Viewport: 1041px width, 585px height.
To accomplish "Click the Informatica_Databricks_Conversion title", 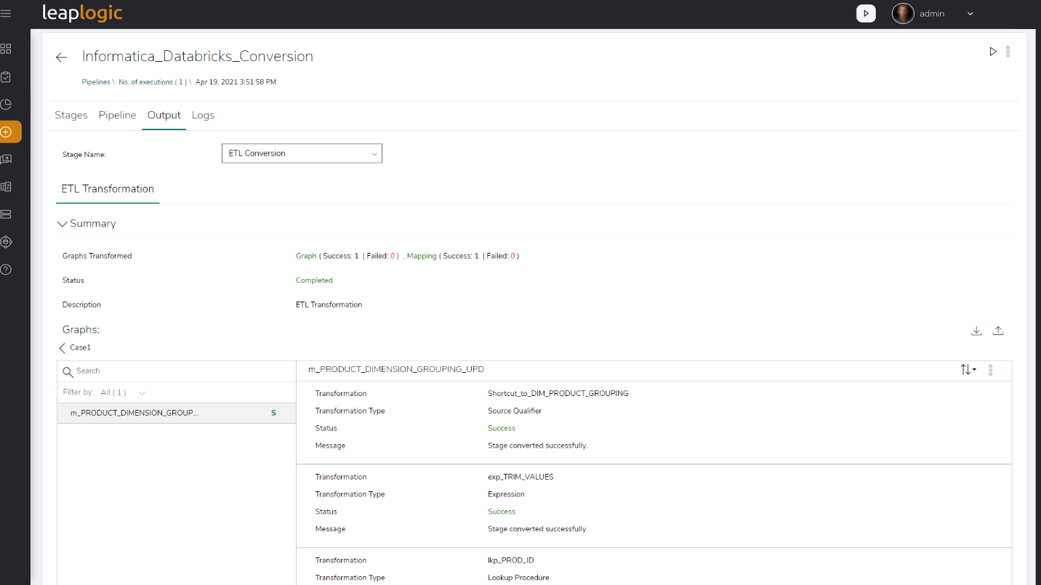I will pos(198,56).
